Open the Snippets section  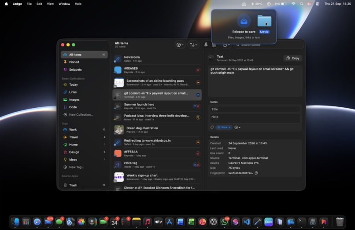point(84,69)
